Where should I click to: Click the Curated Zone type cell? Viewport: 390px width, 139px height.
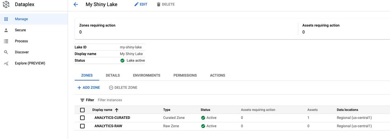pyautogui.click(x=174, y=118)
